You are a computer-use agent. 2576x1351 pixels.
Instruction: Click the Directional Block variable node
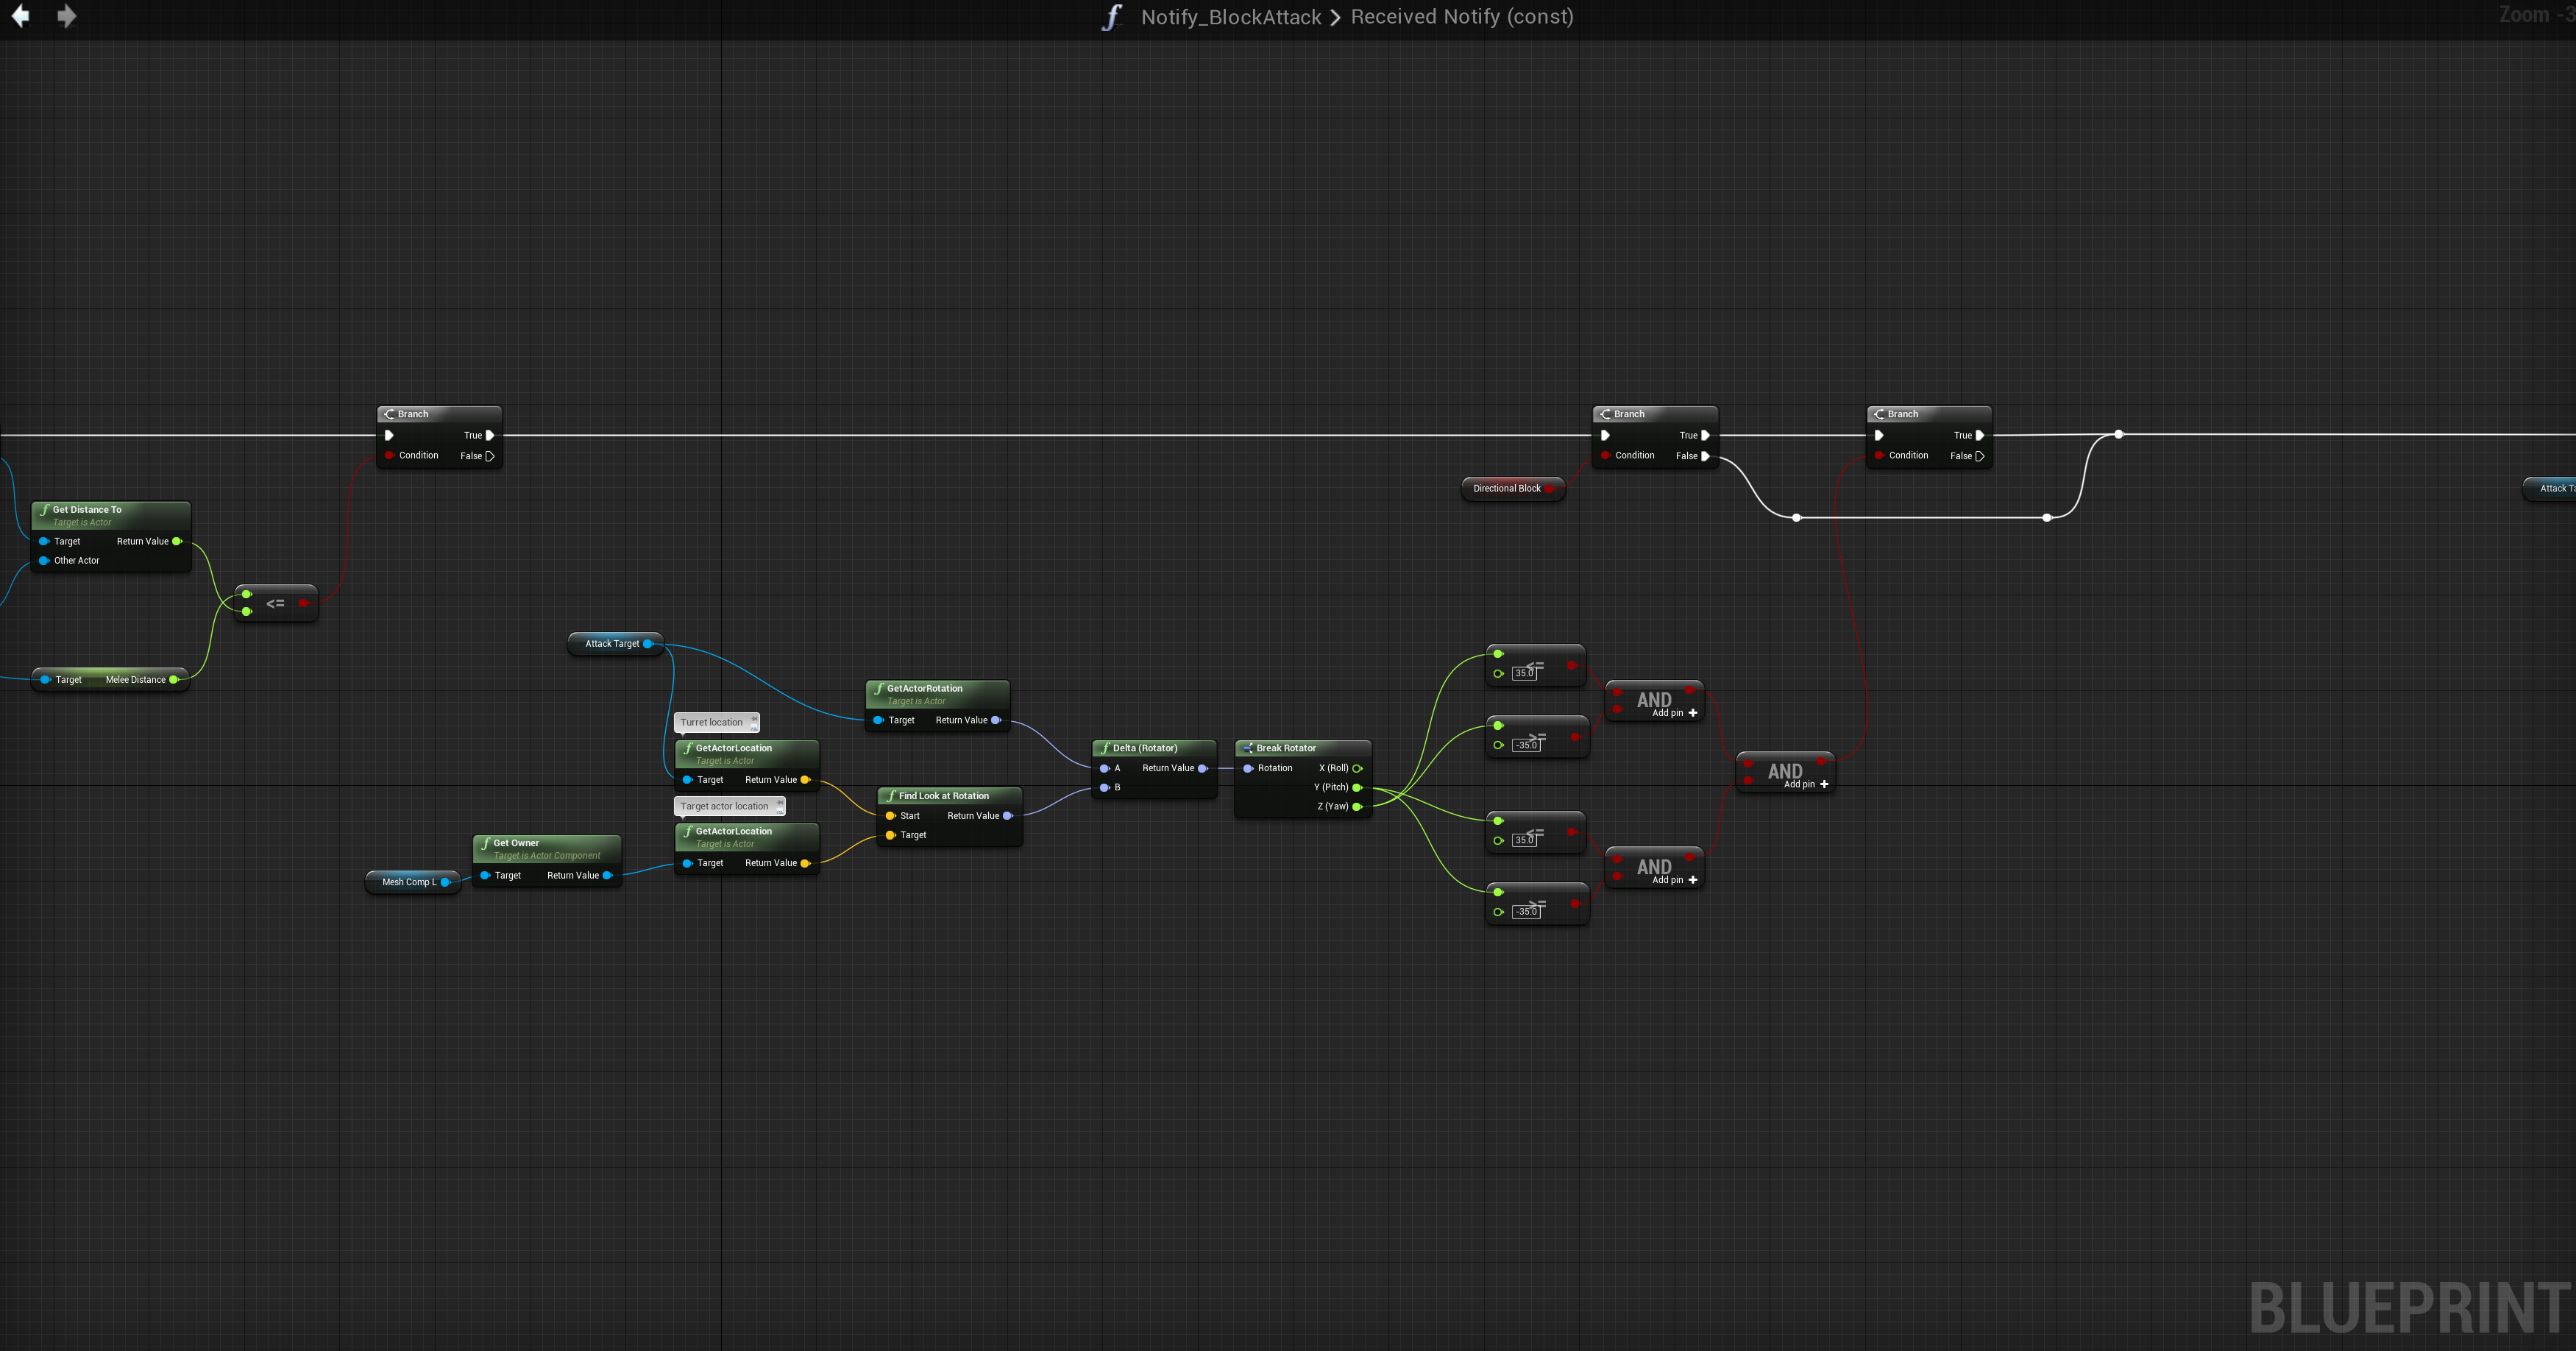tap(1506, 488)
